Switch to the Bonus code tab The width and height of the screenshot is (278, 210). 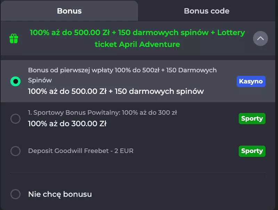(206, 11)
